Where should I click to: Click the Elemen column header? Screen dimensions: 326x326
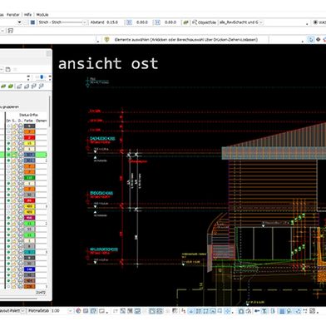point(41,121)
